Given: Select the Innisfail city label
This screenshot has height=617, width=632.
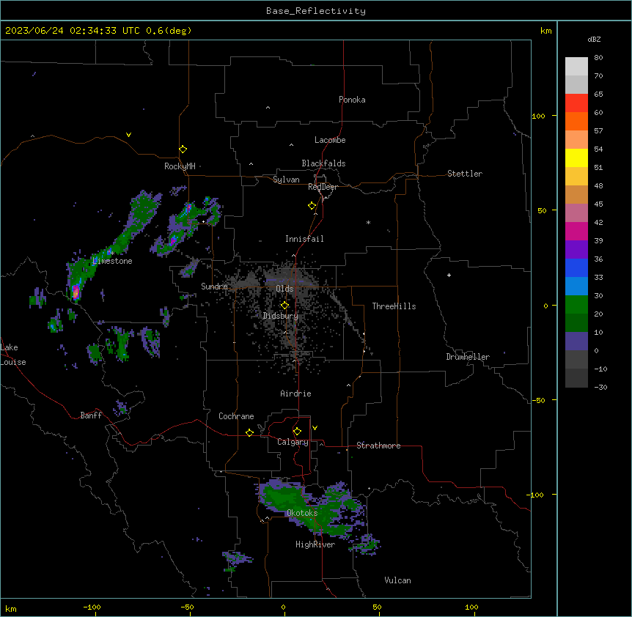Looking at the screenshot, I should pyautogui.click(x=304, y=239).
